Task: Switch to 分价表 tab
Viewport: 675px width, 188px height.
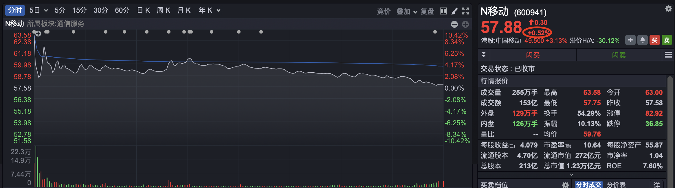Action: [616, 185]
